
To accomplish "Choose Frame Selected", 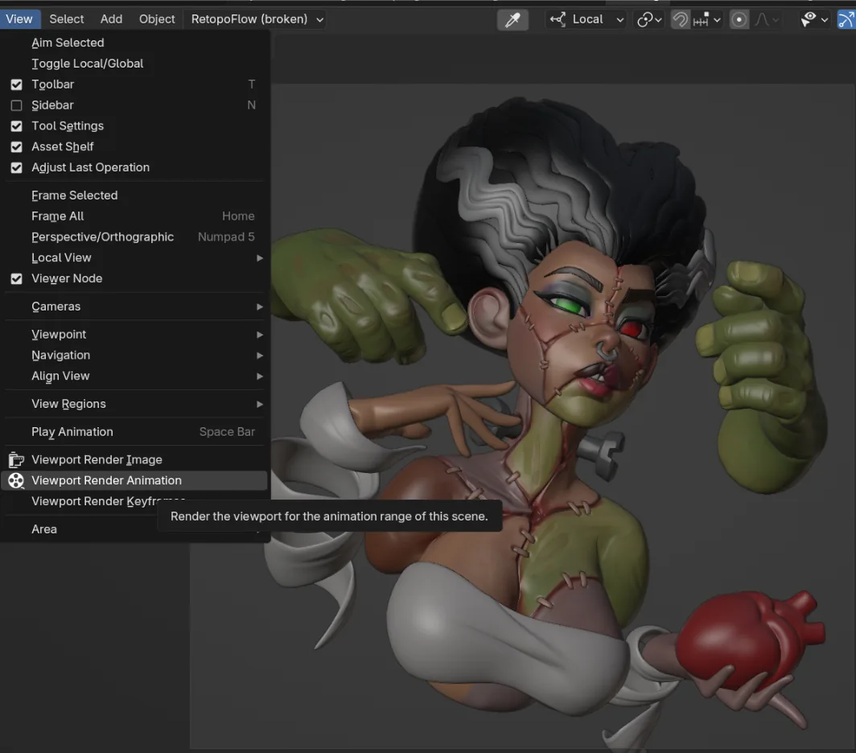I will tap(135, 195).
